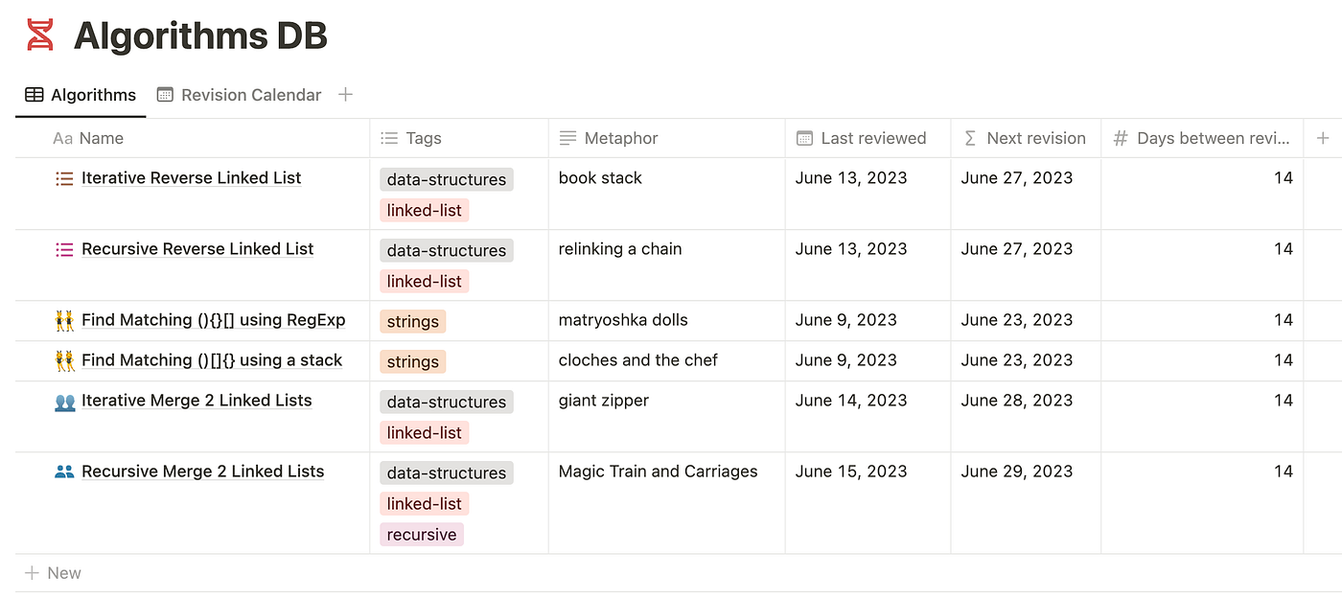The width and height of the screenshot is (1342, 599).
Task: Open the Last reviewed column header menu
Action: tap(872, 138)
